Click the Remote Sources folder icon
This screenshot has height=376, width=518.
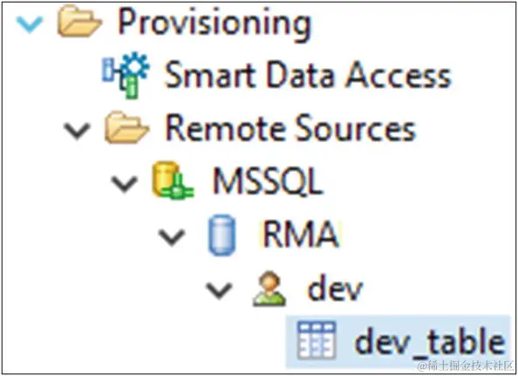click(x=126, y=128)
